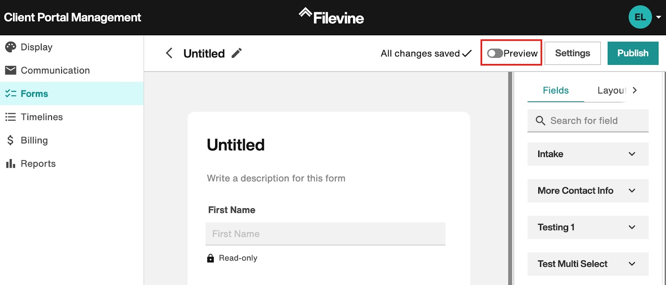This screenshot has width=666, height=285.
Task: Expand the More Contact Info group
Action: click(x=588, y=191)
